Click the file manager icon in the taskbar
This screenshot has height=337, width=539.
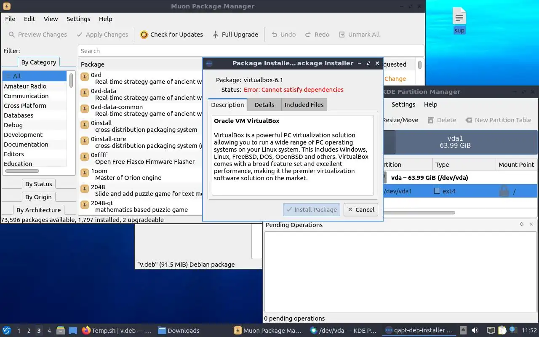60,330
